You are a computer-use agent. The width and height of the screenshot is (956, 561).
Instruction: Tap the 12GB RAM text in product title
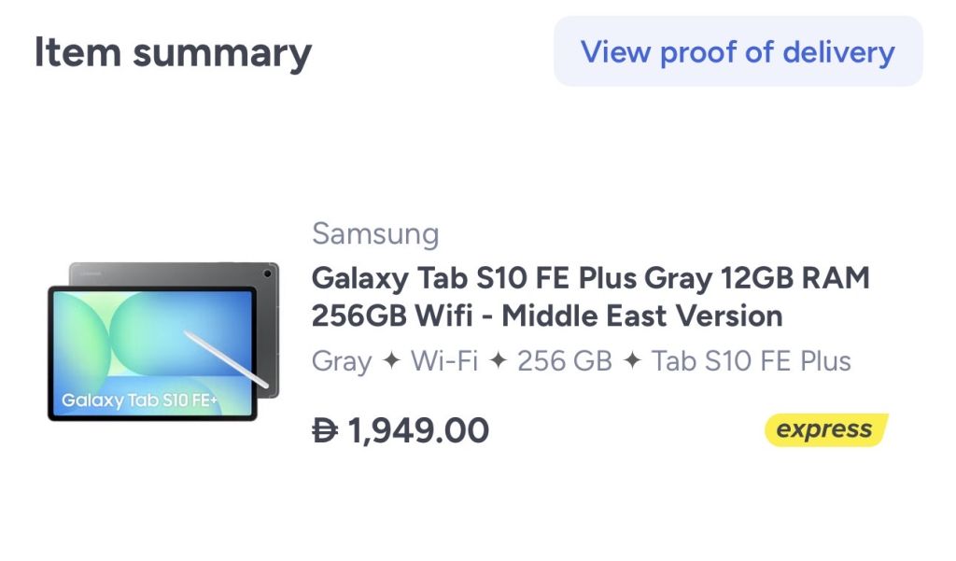(795, 278)
